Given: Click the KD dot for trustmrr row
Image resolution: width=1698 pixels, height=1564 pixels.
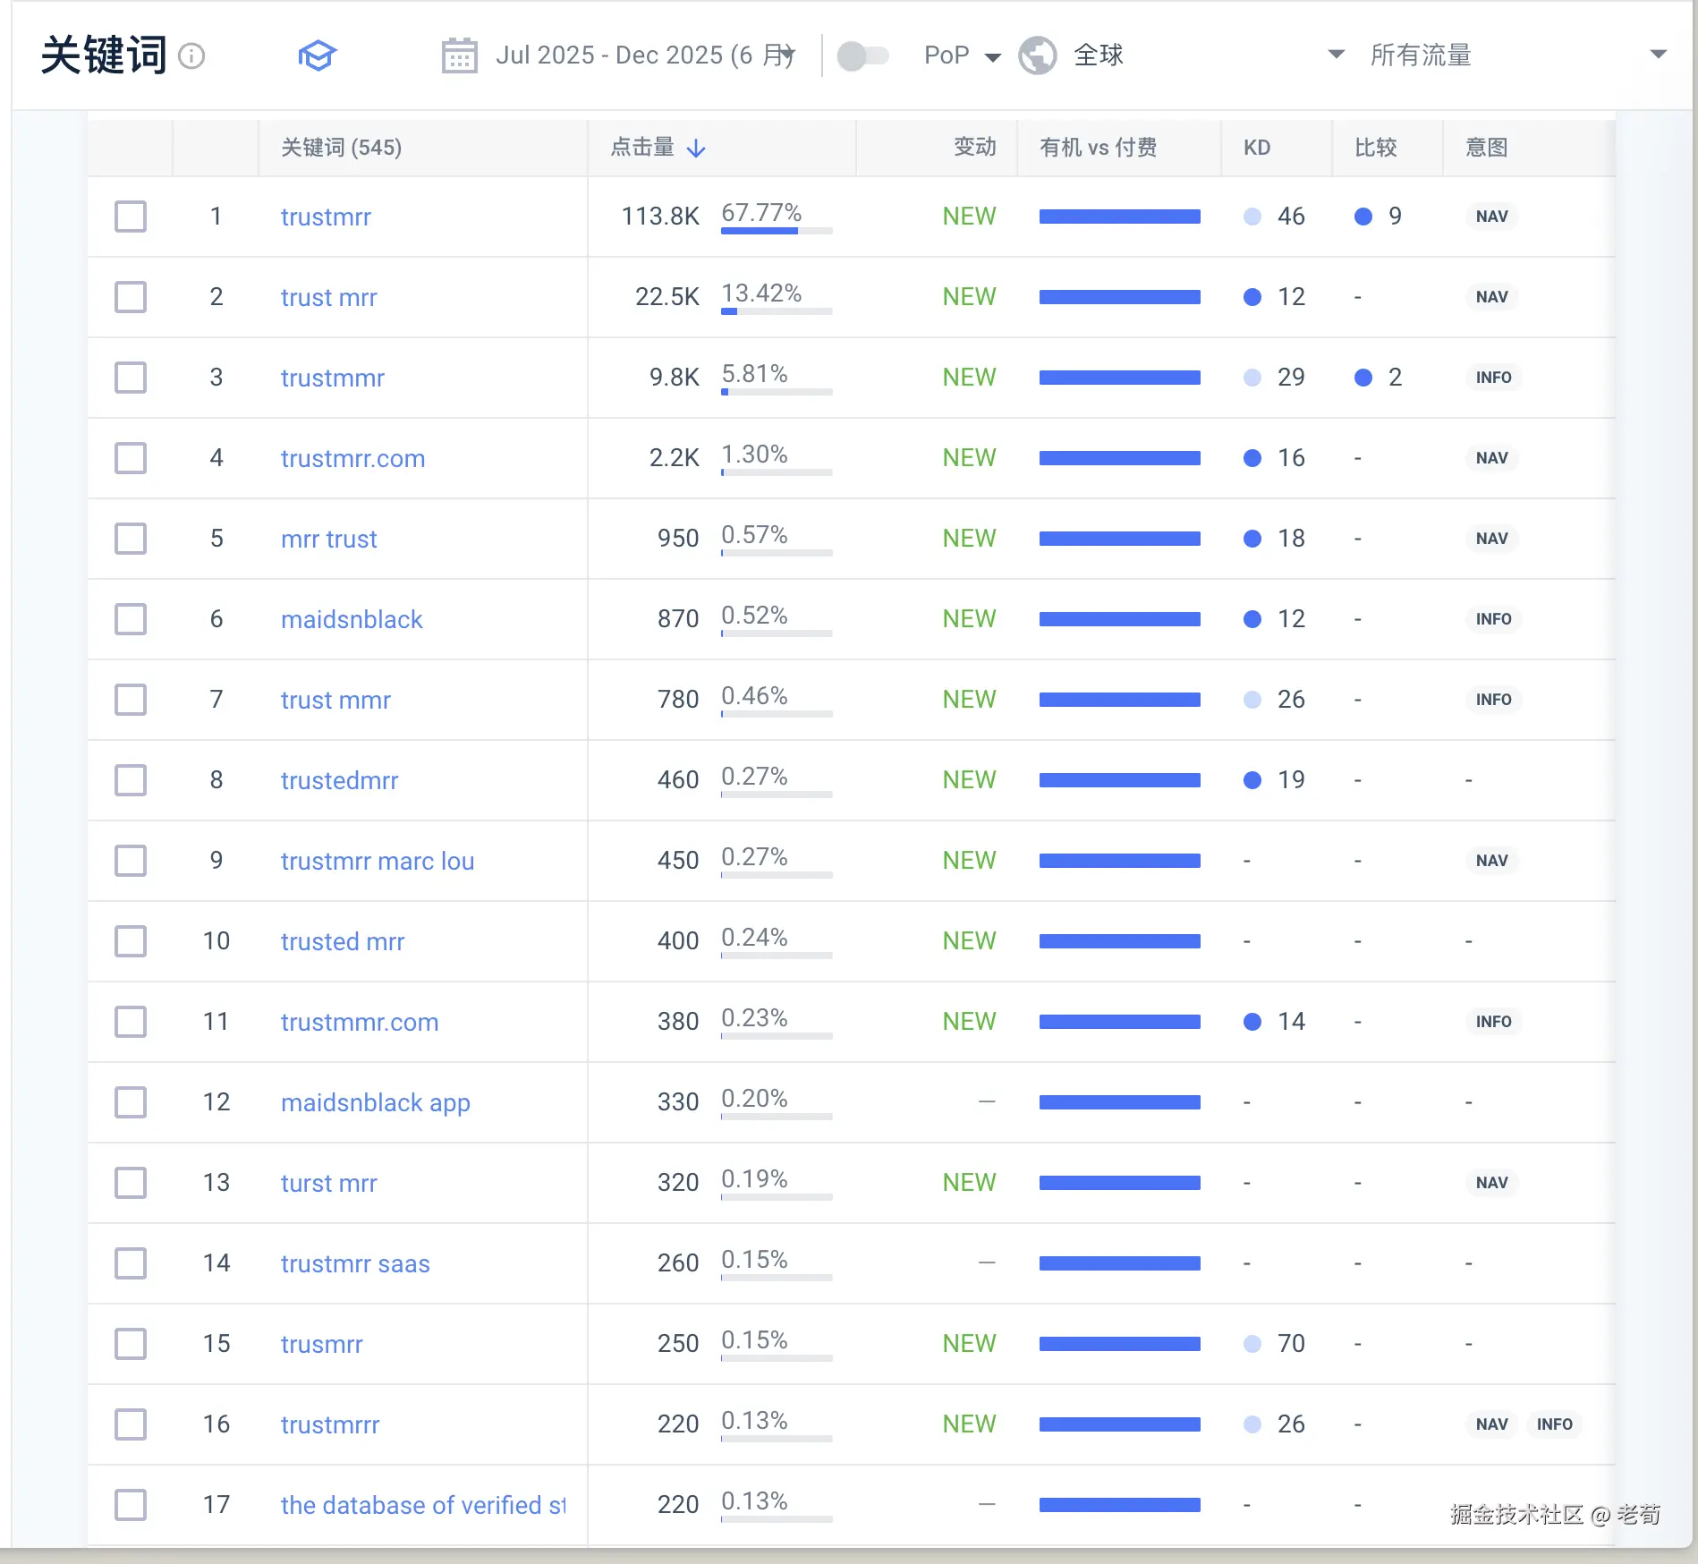Looking at the screenshot, I should [x=1252, y=217].
